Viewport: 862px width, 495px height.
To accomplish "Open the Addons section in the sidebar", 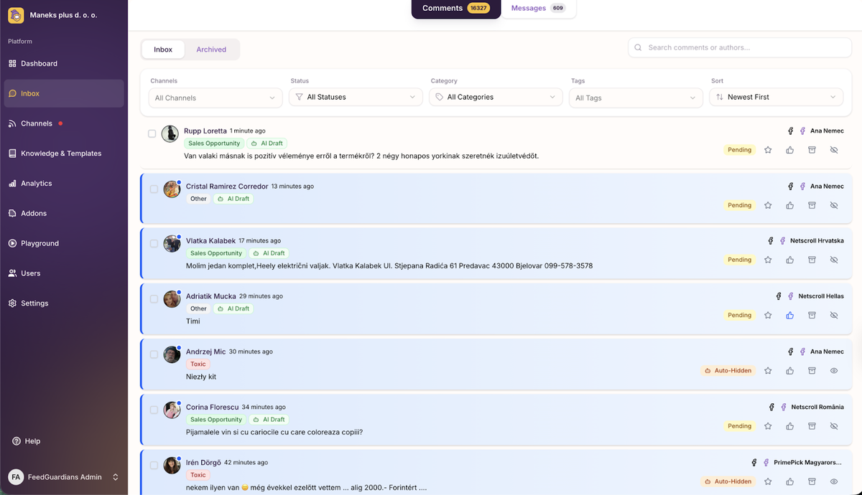I will 33,213.
